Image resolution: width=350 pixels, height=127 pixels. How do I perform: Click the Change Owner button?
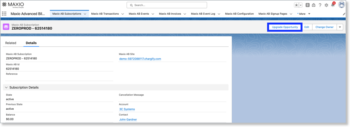[x=324, y=27]
